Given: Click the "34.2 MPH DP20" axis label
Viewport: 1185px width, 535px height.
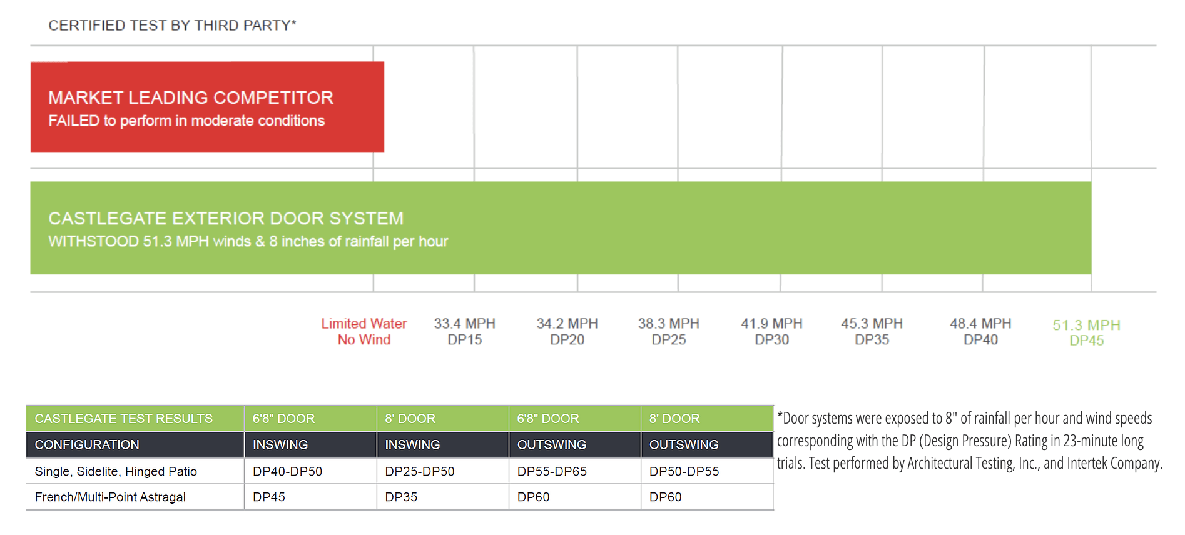Looking at the screenshot, I should 567,332.
